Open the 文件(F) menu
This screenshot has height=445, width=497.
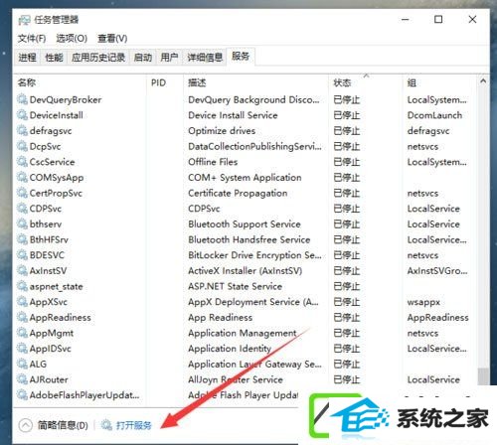[x=32, y=39]
